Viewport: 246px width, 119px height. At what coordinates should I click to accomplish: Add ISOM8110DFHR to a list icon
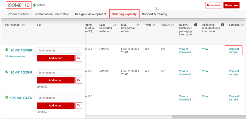tap(79, 80)
